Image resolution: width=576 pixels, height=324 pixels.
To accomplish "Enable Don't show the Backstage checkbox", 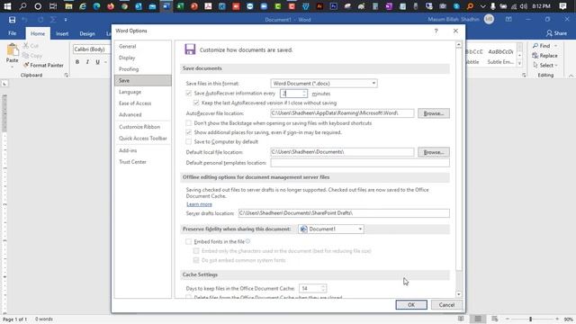I will [189, 123].
